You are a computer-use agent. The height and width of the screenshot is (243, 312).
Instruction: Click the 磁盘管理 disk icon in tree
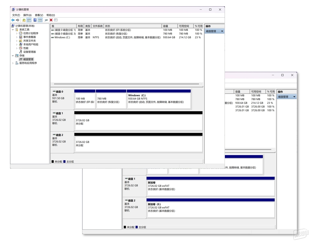coord(21,59)
